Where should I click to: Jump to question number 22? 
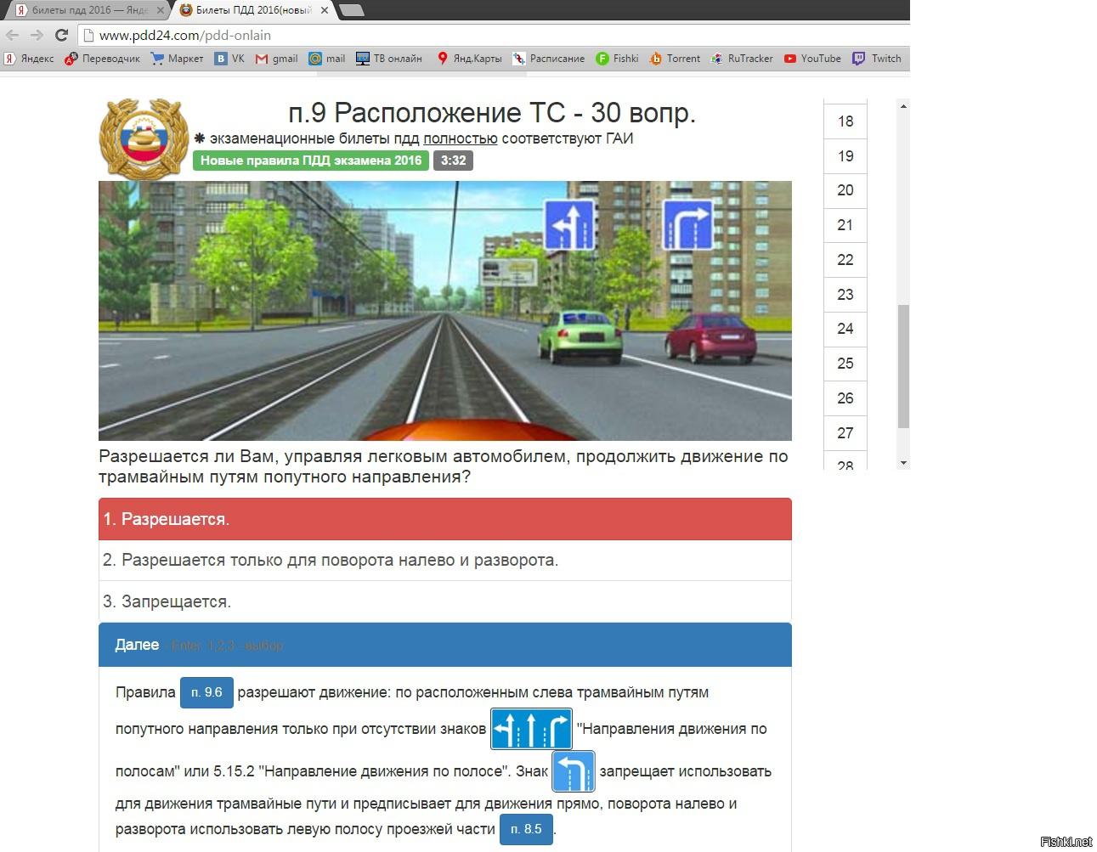point(845,260)
